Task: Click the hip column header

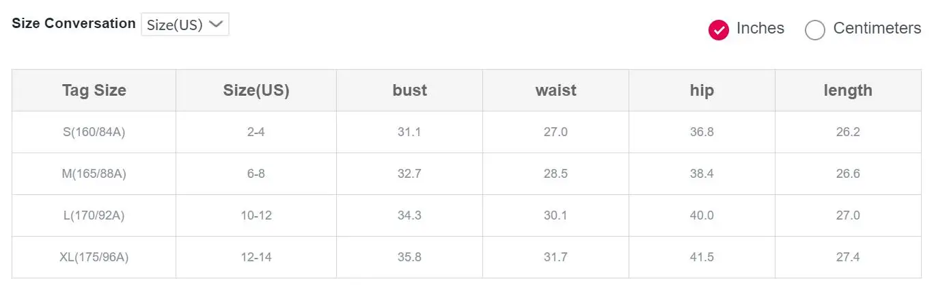Action: coord(702,90)
